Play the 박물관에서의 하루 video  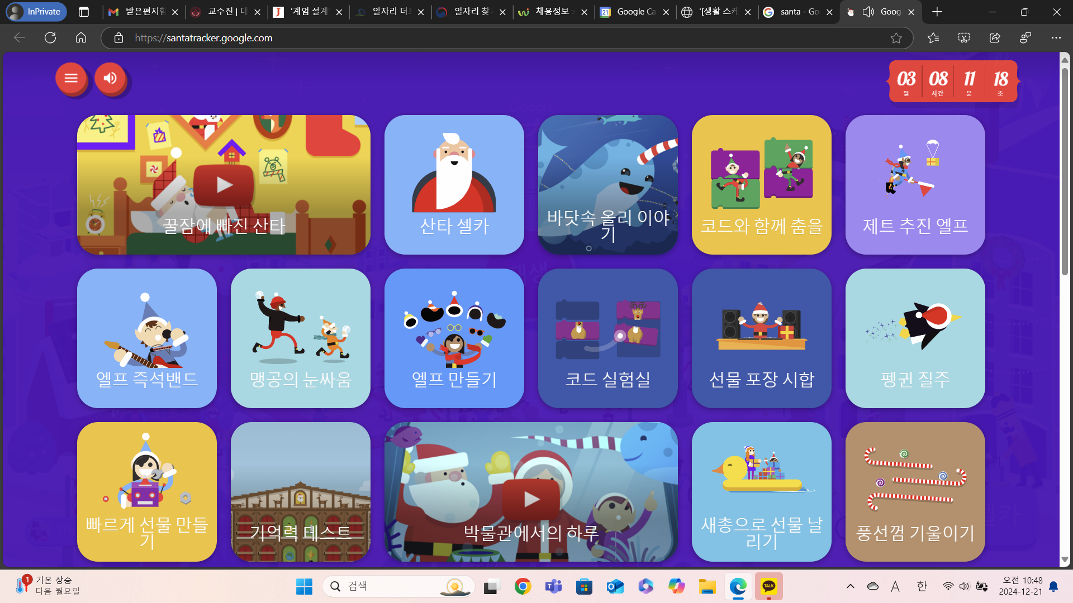[531, 492]
